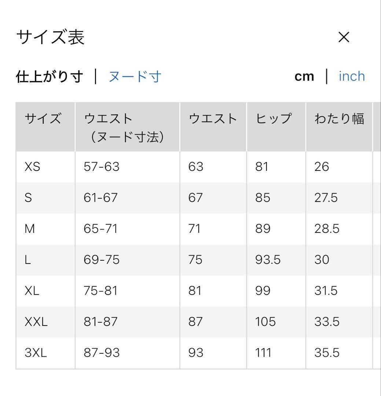
Task: Select the XS size row
Action: (32, 167)
